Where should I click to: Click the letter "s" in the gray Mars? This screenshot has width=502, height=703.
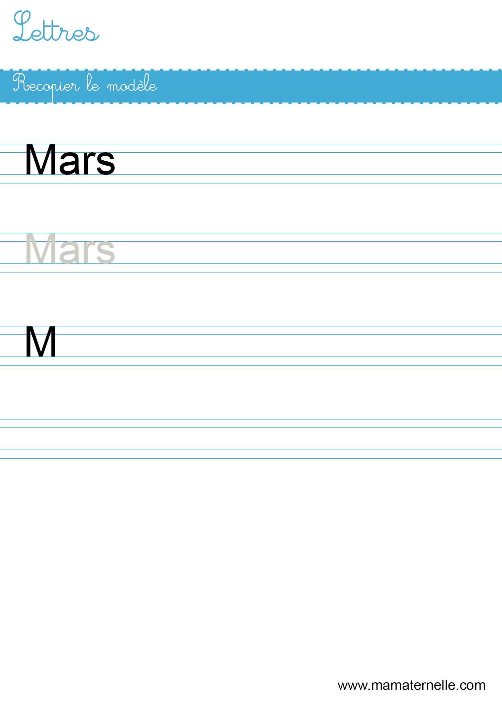point(105,252)
